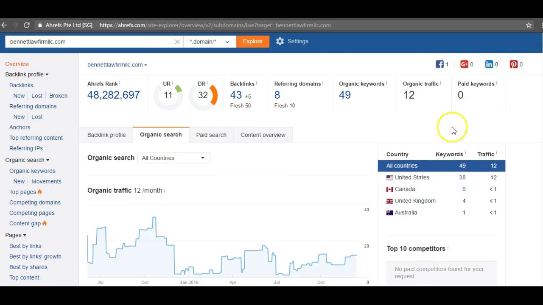
Task: Click the organic keywords count 49
Action: click(x=345, y=95)
